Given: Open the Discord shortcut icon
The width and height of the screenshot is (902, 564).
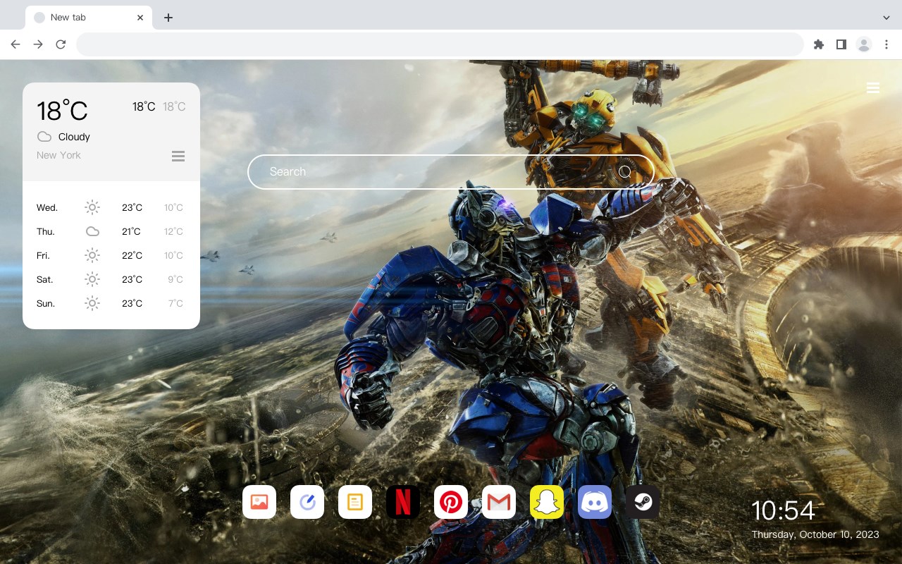Looking at the screenshot, I should 595,502.
